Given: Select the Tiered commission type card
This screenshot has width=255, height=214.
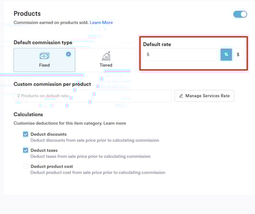Looking at the screenshot, I should point(106,60).
